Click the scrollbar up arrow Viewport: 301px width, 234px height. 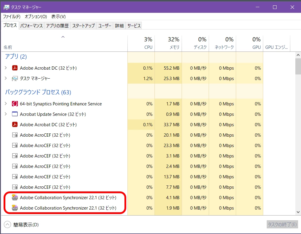(x=298, y=55)
